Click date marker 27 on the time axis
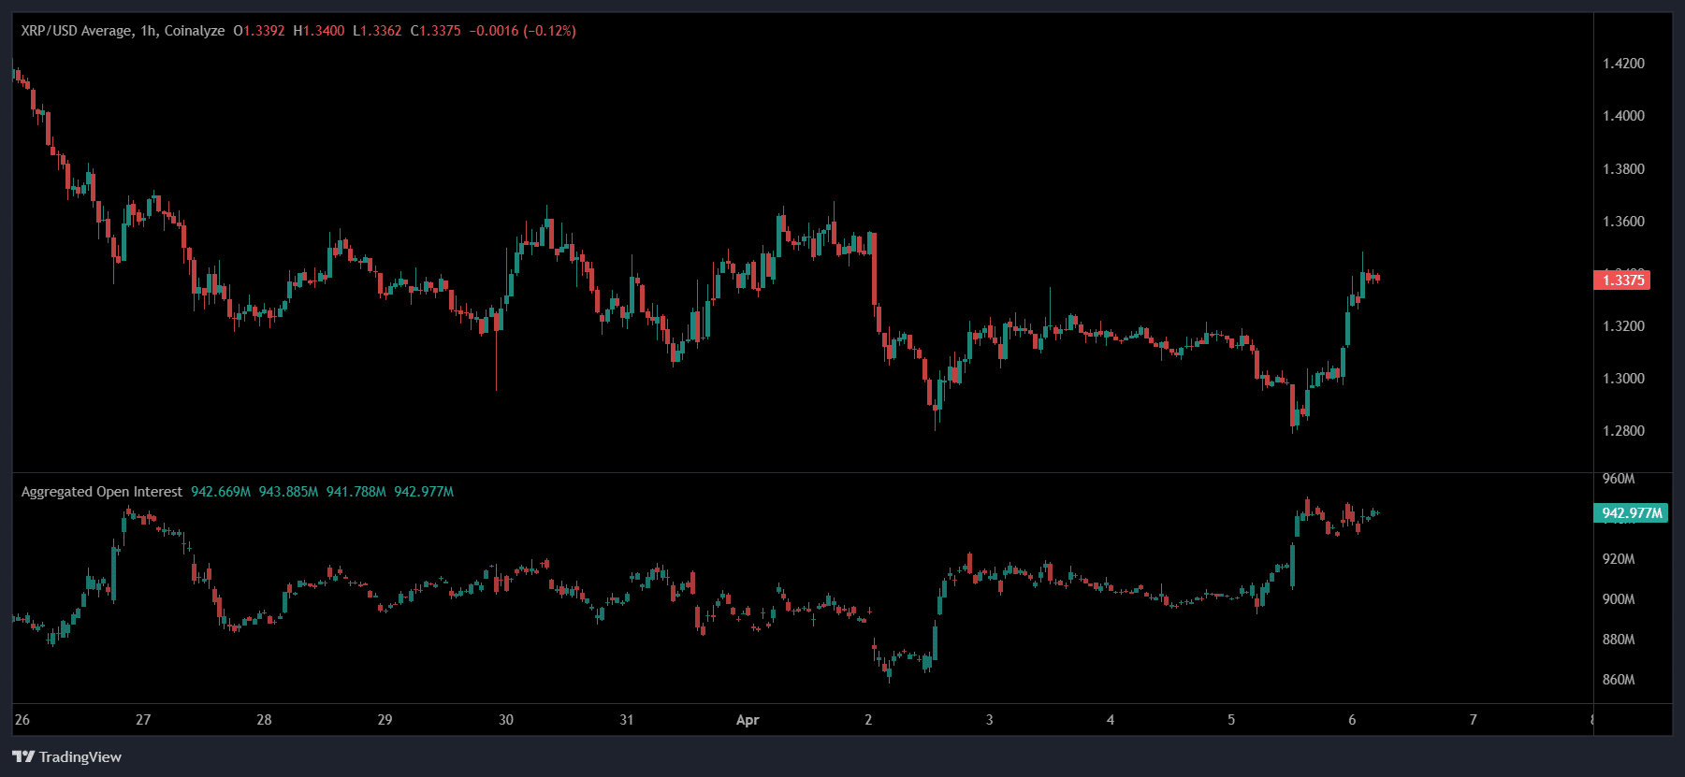The image size is (1685, 777). 143,720
